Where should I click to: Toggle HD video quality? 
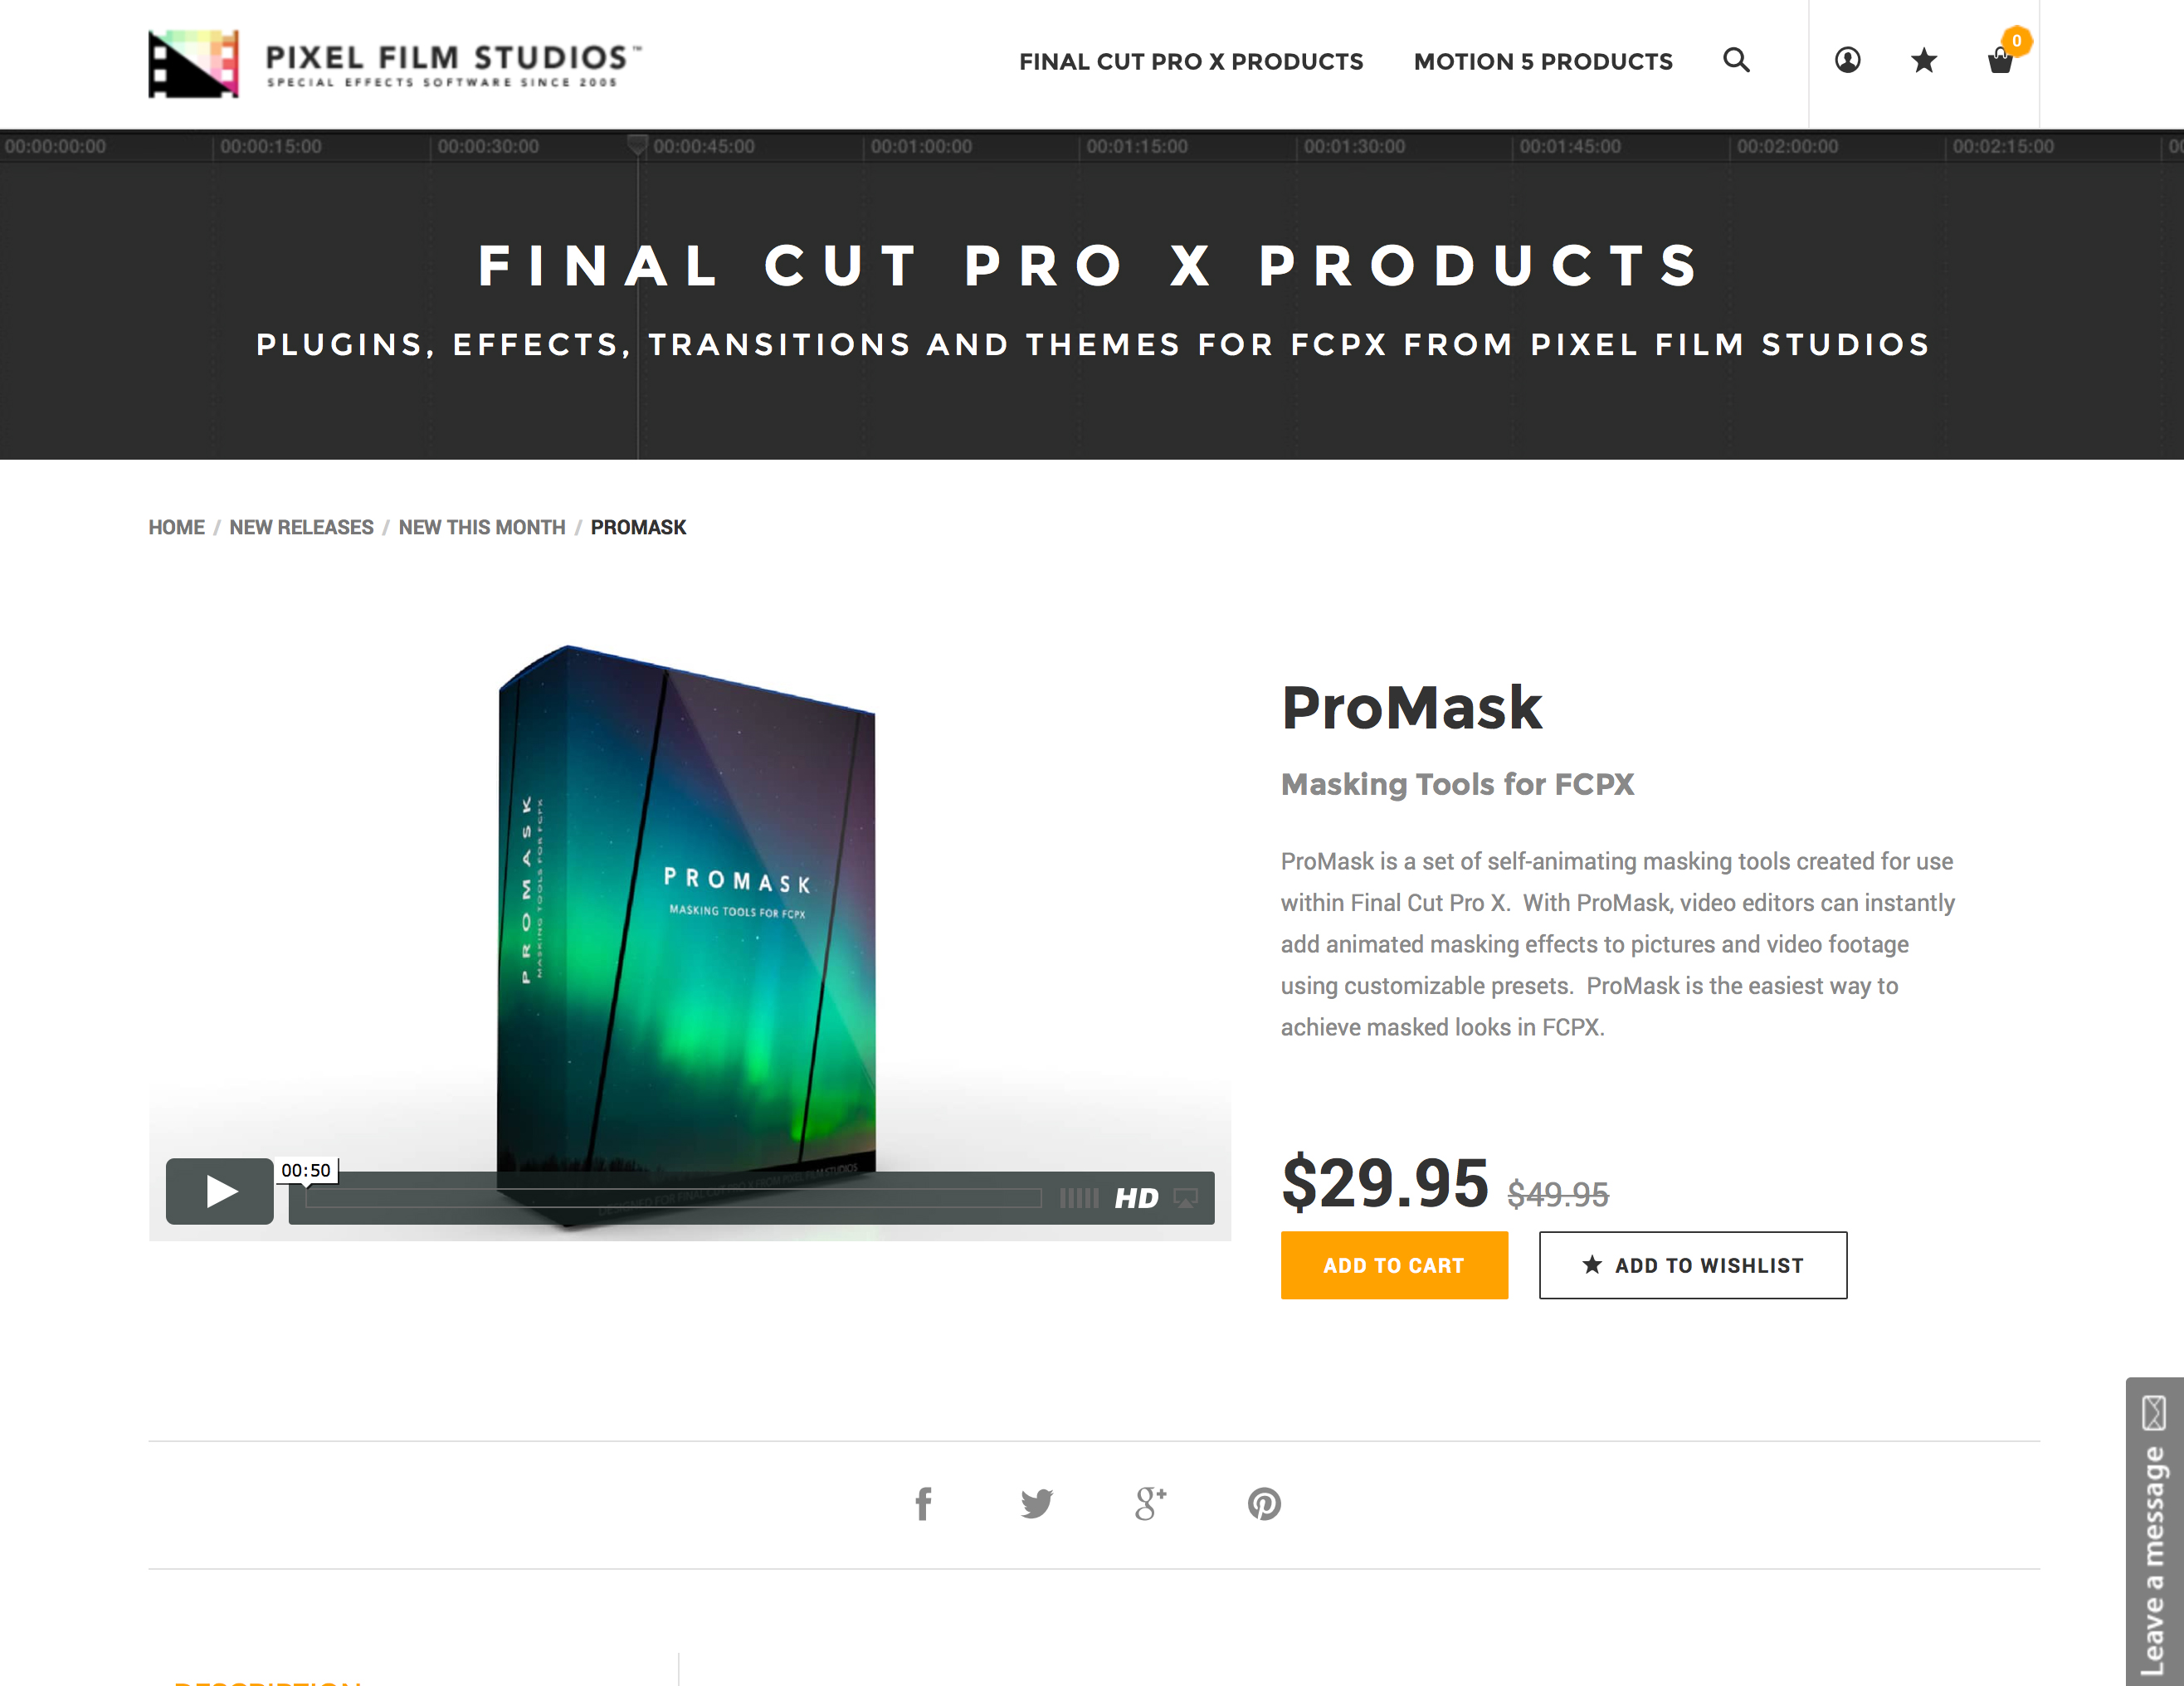pyautogui.click(x=1136, y=1198)
